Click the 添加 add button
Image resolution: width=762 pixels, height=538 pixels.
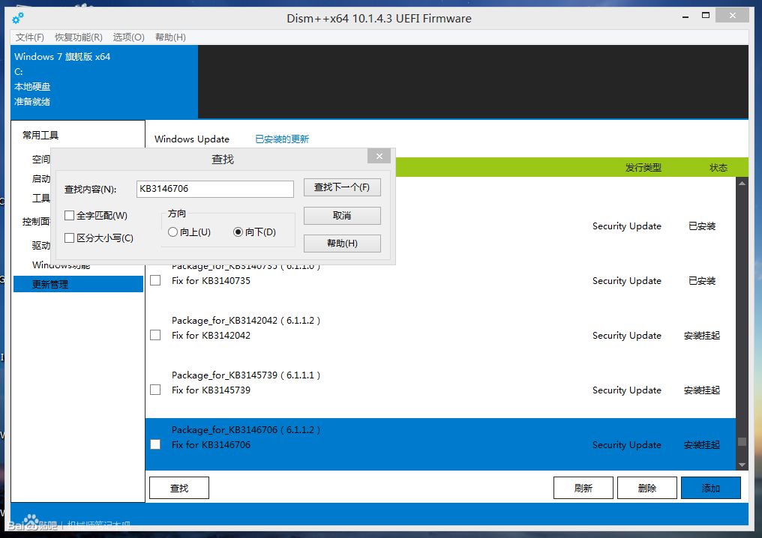[x=711, y=488]
